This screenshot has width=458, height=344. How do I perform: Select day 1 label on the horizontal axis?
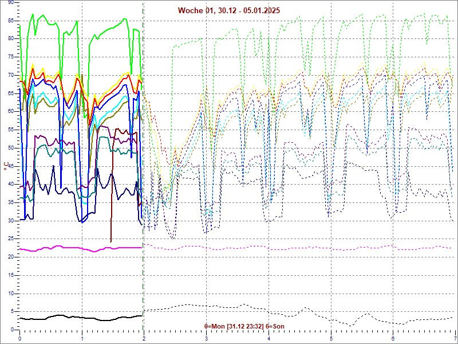click(82, 339)
